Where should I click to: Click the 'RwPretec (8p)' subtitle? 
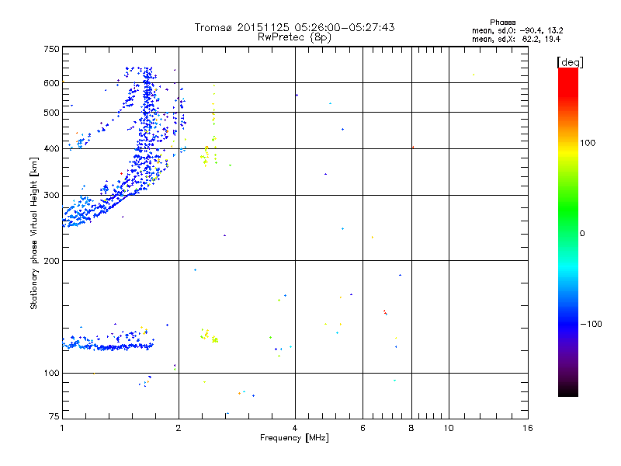point(294,37)
